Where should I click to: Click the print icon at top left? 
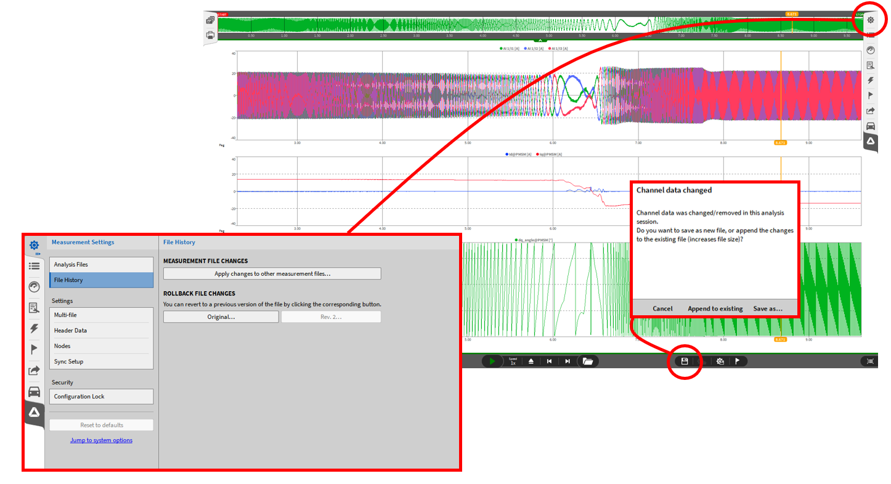(x=211, y=35)
